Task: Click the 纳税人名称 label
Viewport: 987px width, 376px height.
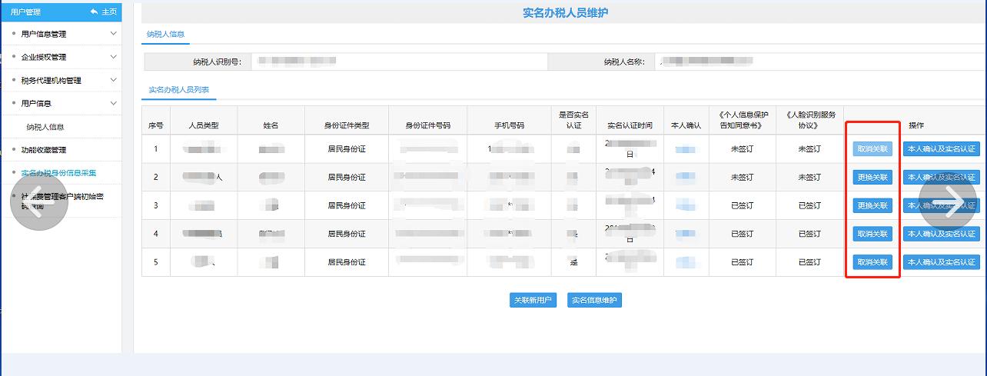Action: click(624, 62)
